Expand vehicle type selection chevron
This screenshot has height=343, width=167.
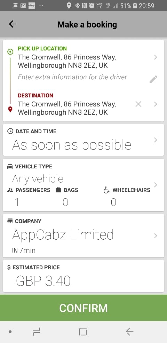pos(156,185)
